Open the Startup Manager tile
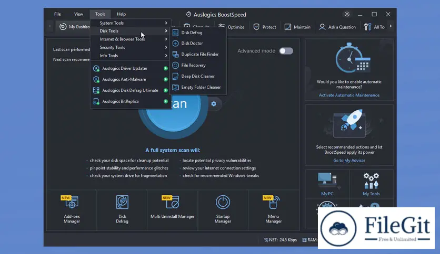This screenshot has width=440, height=254. coord(223,210)
